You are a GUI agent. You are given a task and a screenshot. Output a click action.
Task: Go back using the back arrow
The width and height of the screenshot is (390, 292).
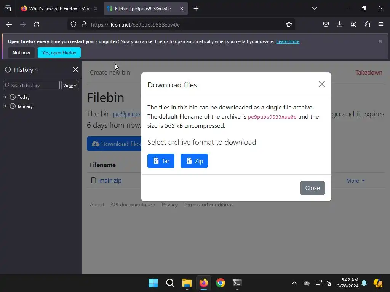(x=9, y=25)
